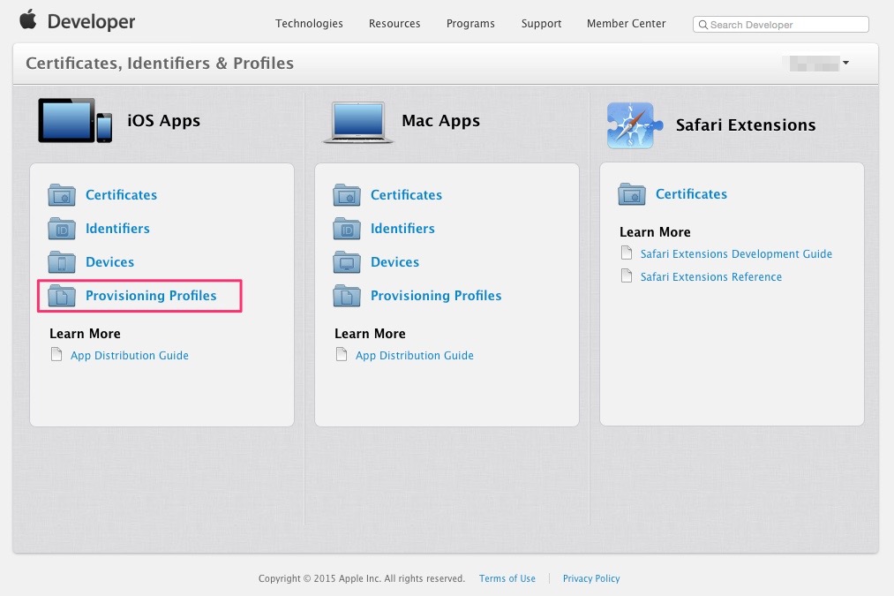This screenshot has height=596, width=894.
Task: Click document icon beside iOS App Distribution Guide
Action: click(x=56, y=355)
